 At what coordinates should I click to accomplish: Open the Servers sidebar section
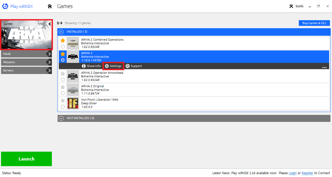(27, 70)
